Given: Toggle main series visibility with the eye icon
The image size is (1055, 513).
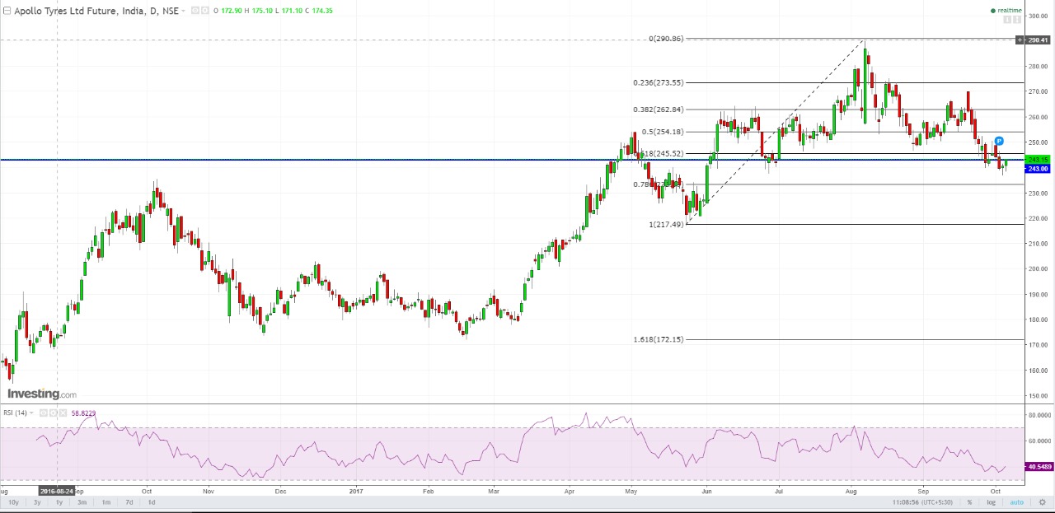Looking at the screenshot, I should [195, 11].
